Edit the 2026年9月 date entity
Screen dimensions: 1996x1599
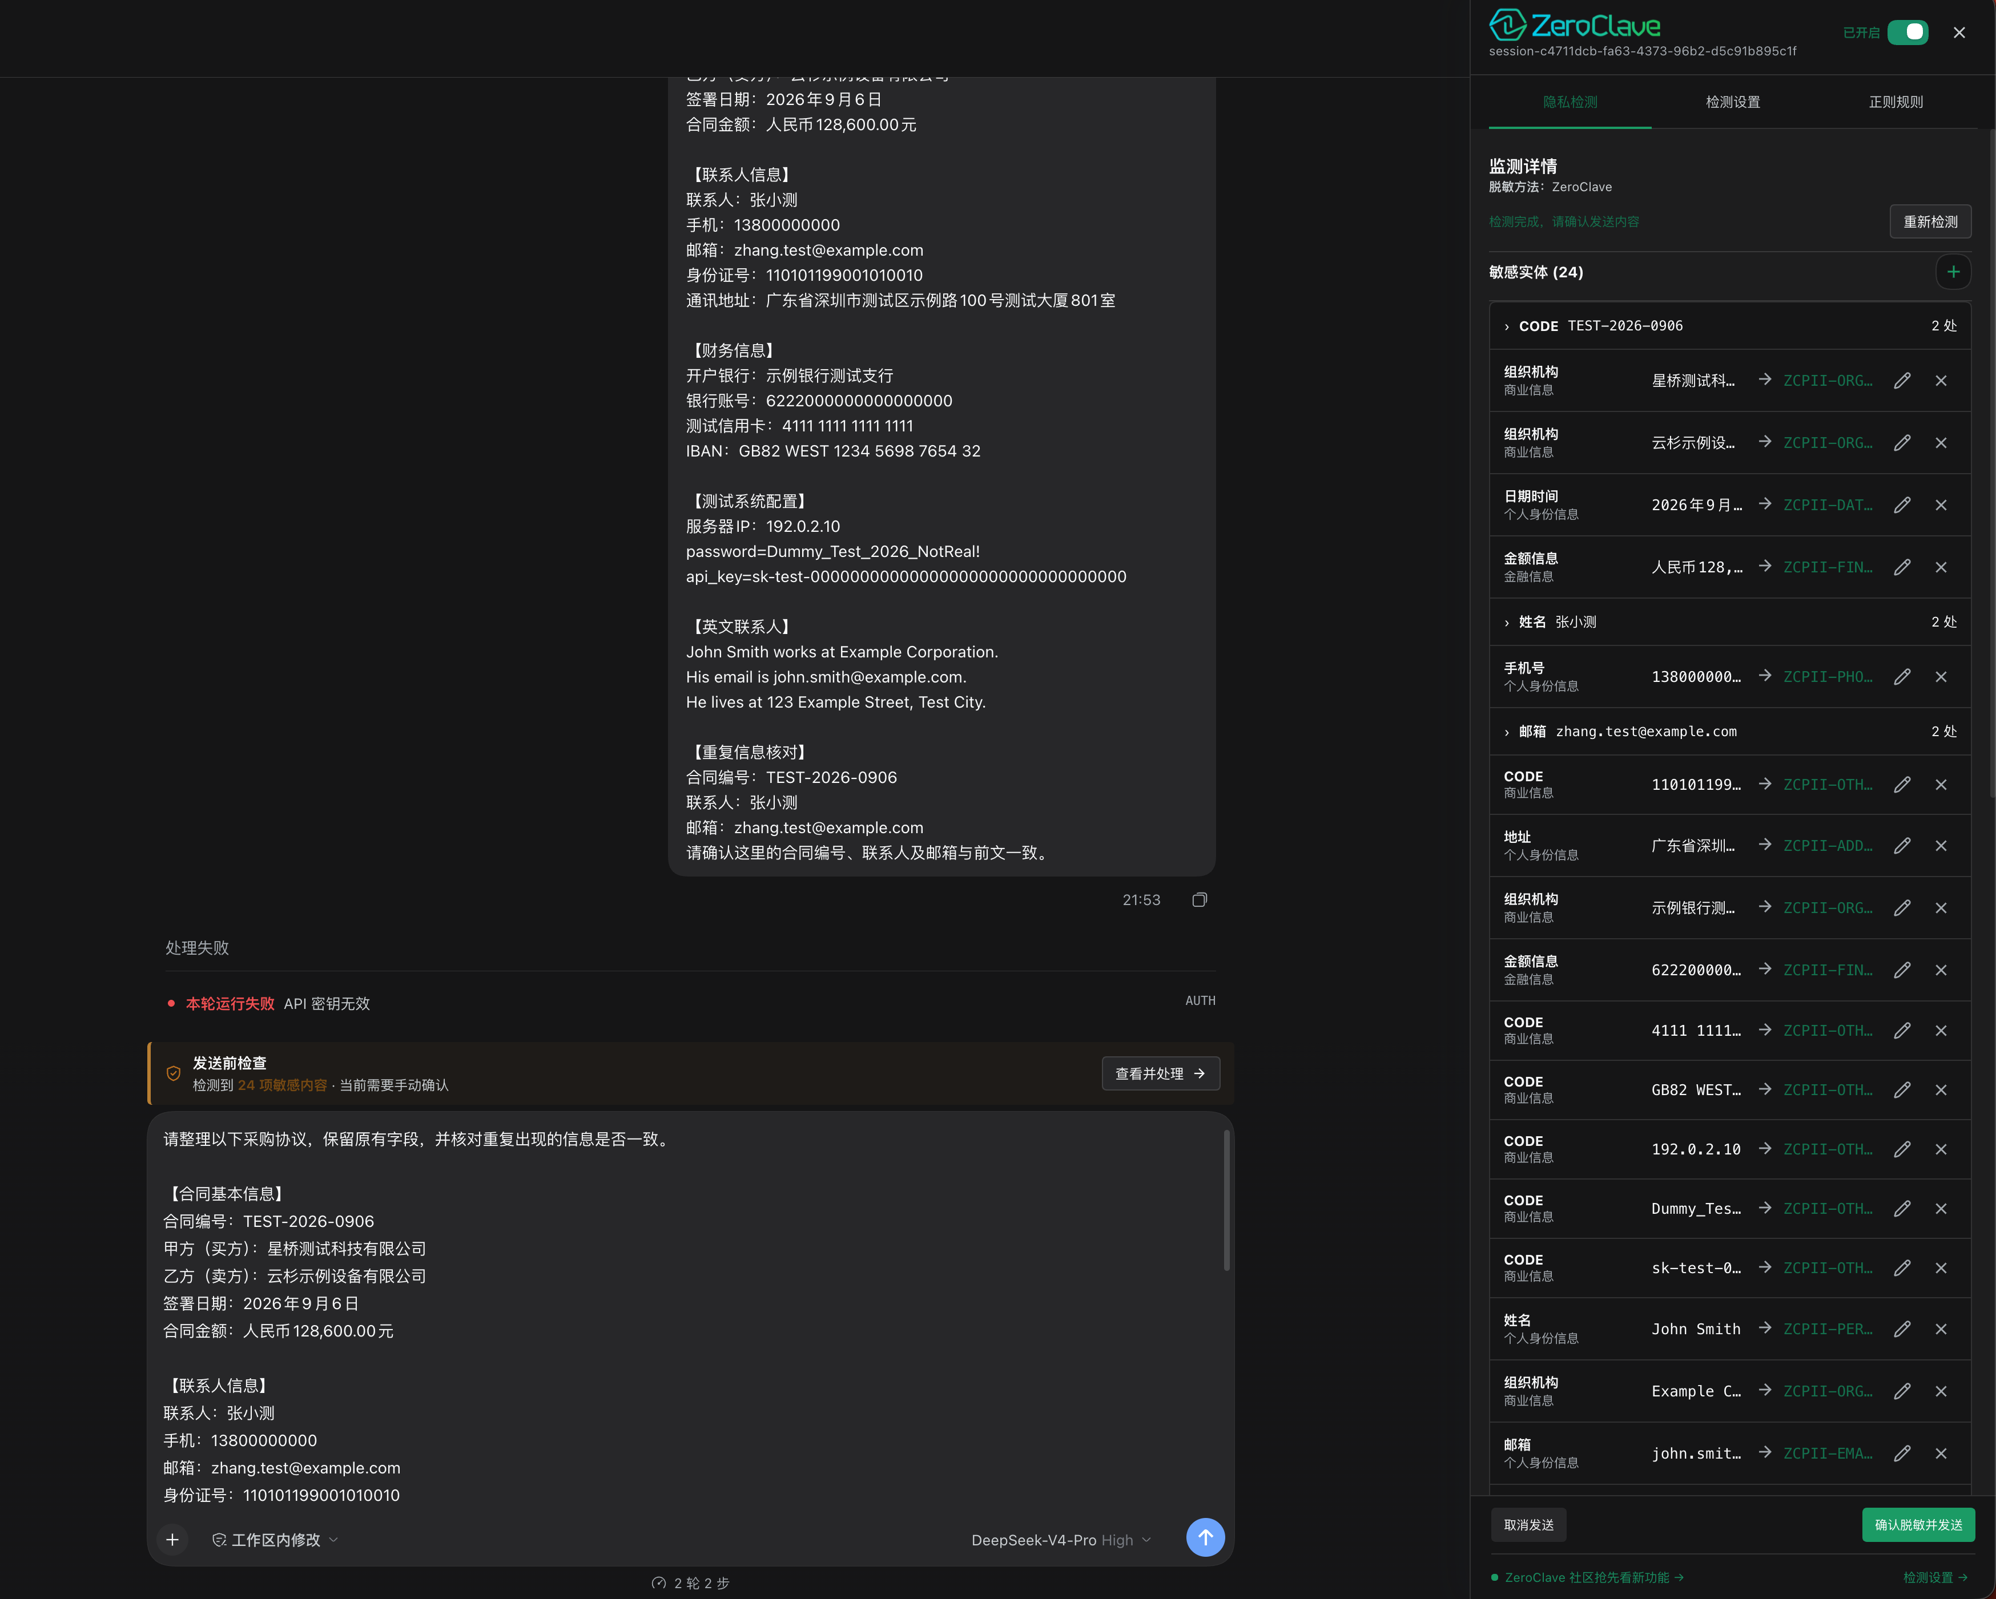1902,504
